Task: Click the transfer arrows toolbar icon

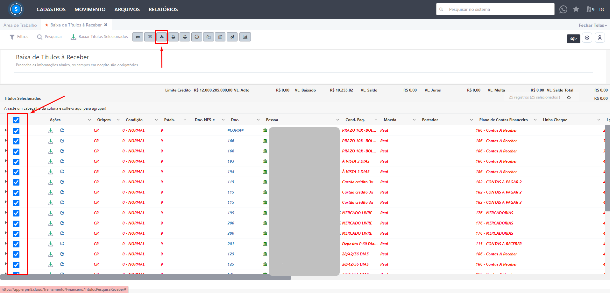Action: click(x=138, y=37)
